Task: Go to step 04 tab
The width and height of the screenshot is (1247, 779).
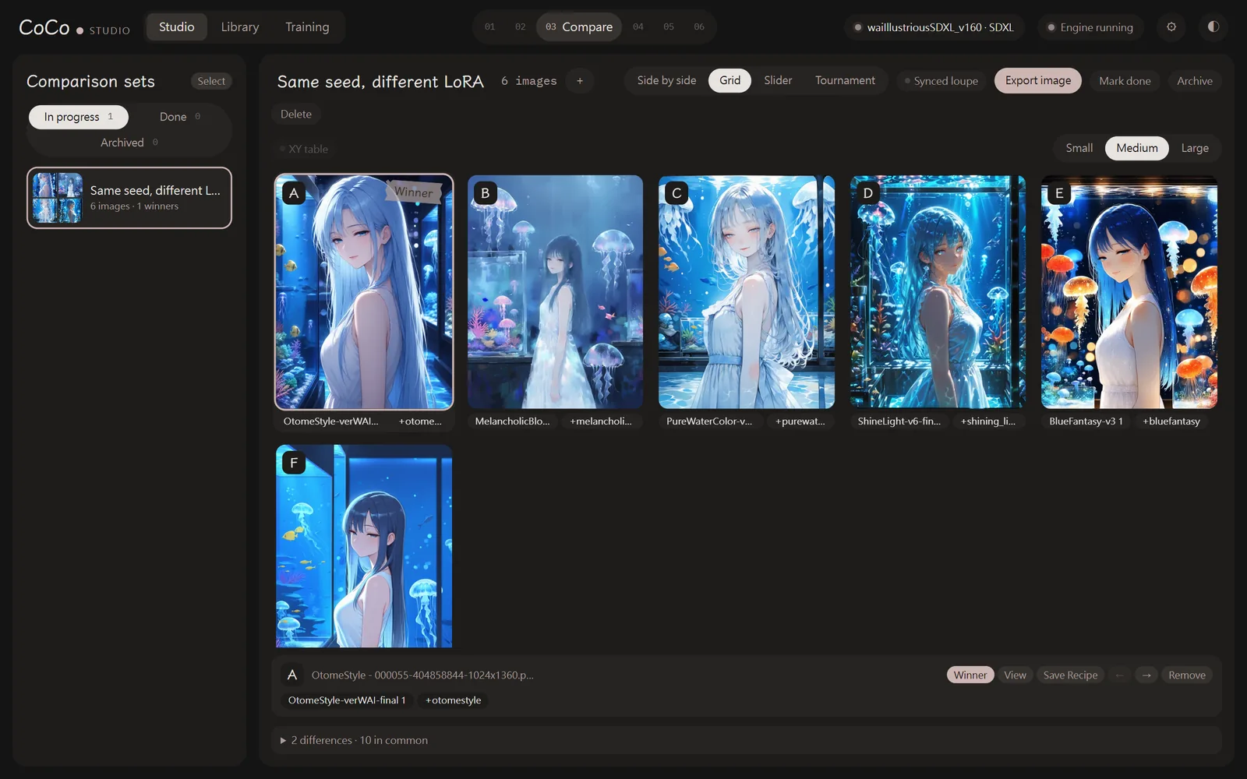Action: (x=638, y=26)
